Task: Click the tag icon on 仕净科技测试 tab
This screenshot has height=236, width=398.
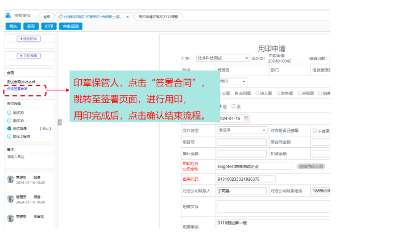Action: click(60, 17)
